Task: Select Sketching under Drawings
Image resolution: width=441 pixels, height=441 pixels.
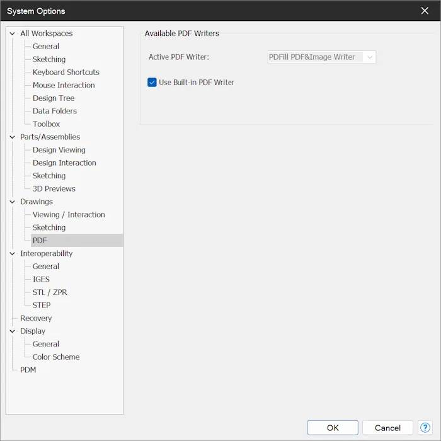Action: 49,227
